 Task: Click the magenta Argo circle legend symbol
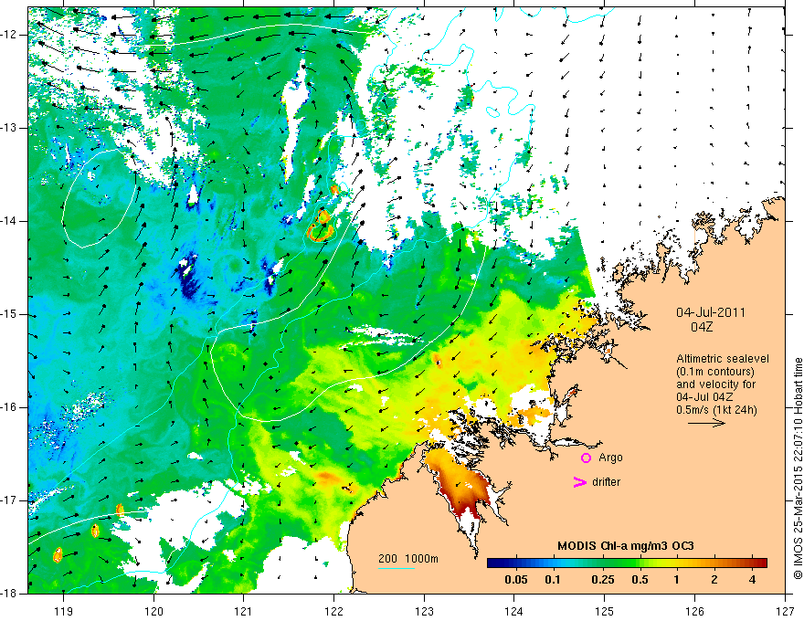pos(586,458)
